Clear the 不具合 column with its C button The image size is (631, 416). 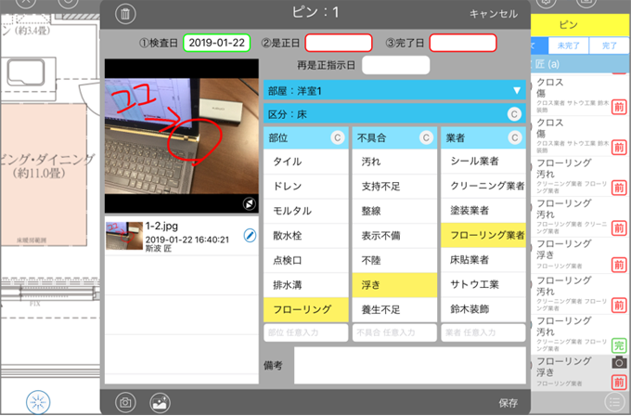click(x=426, y=138)
